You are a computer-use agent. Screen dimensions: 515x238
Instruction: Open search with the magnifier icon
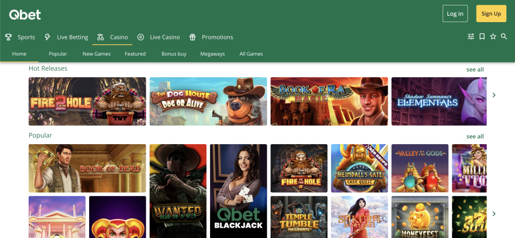[x=504, y=37]
